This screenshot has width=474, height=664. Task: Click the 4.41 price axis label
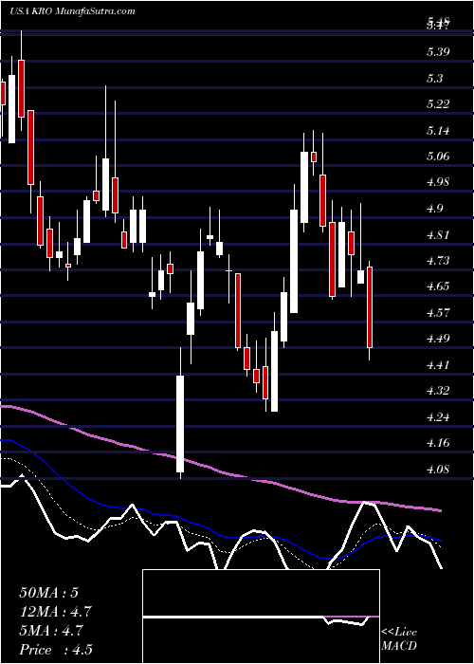(x=439, y=364)
